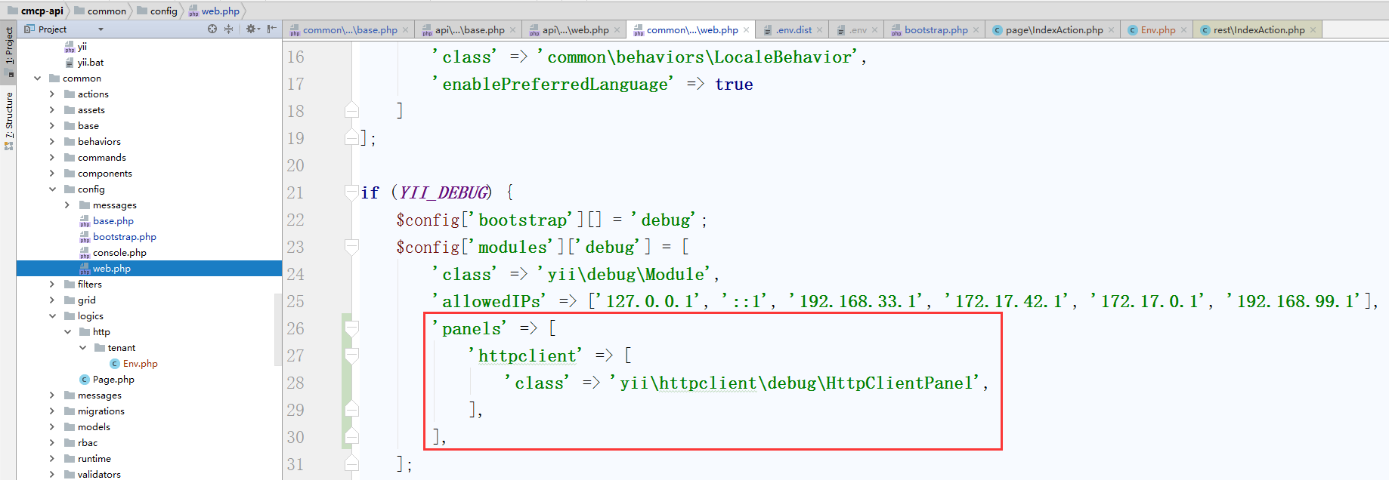Open console.php in the project tree
This screenshot has width=1389, height=480.
click(x=119, y=253)
